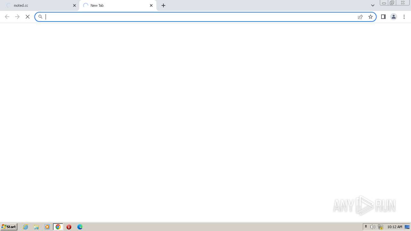Close the Chrome window

pyautogui.click(x=403, y=3)
